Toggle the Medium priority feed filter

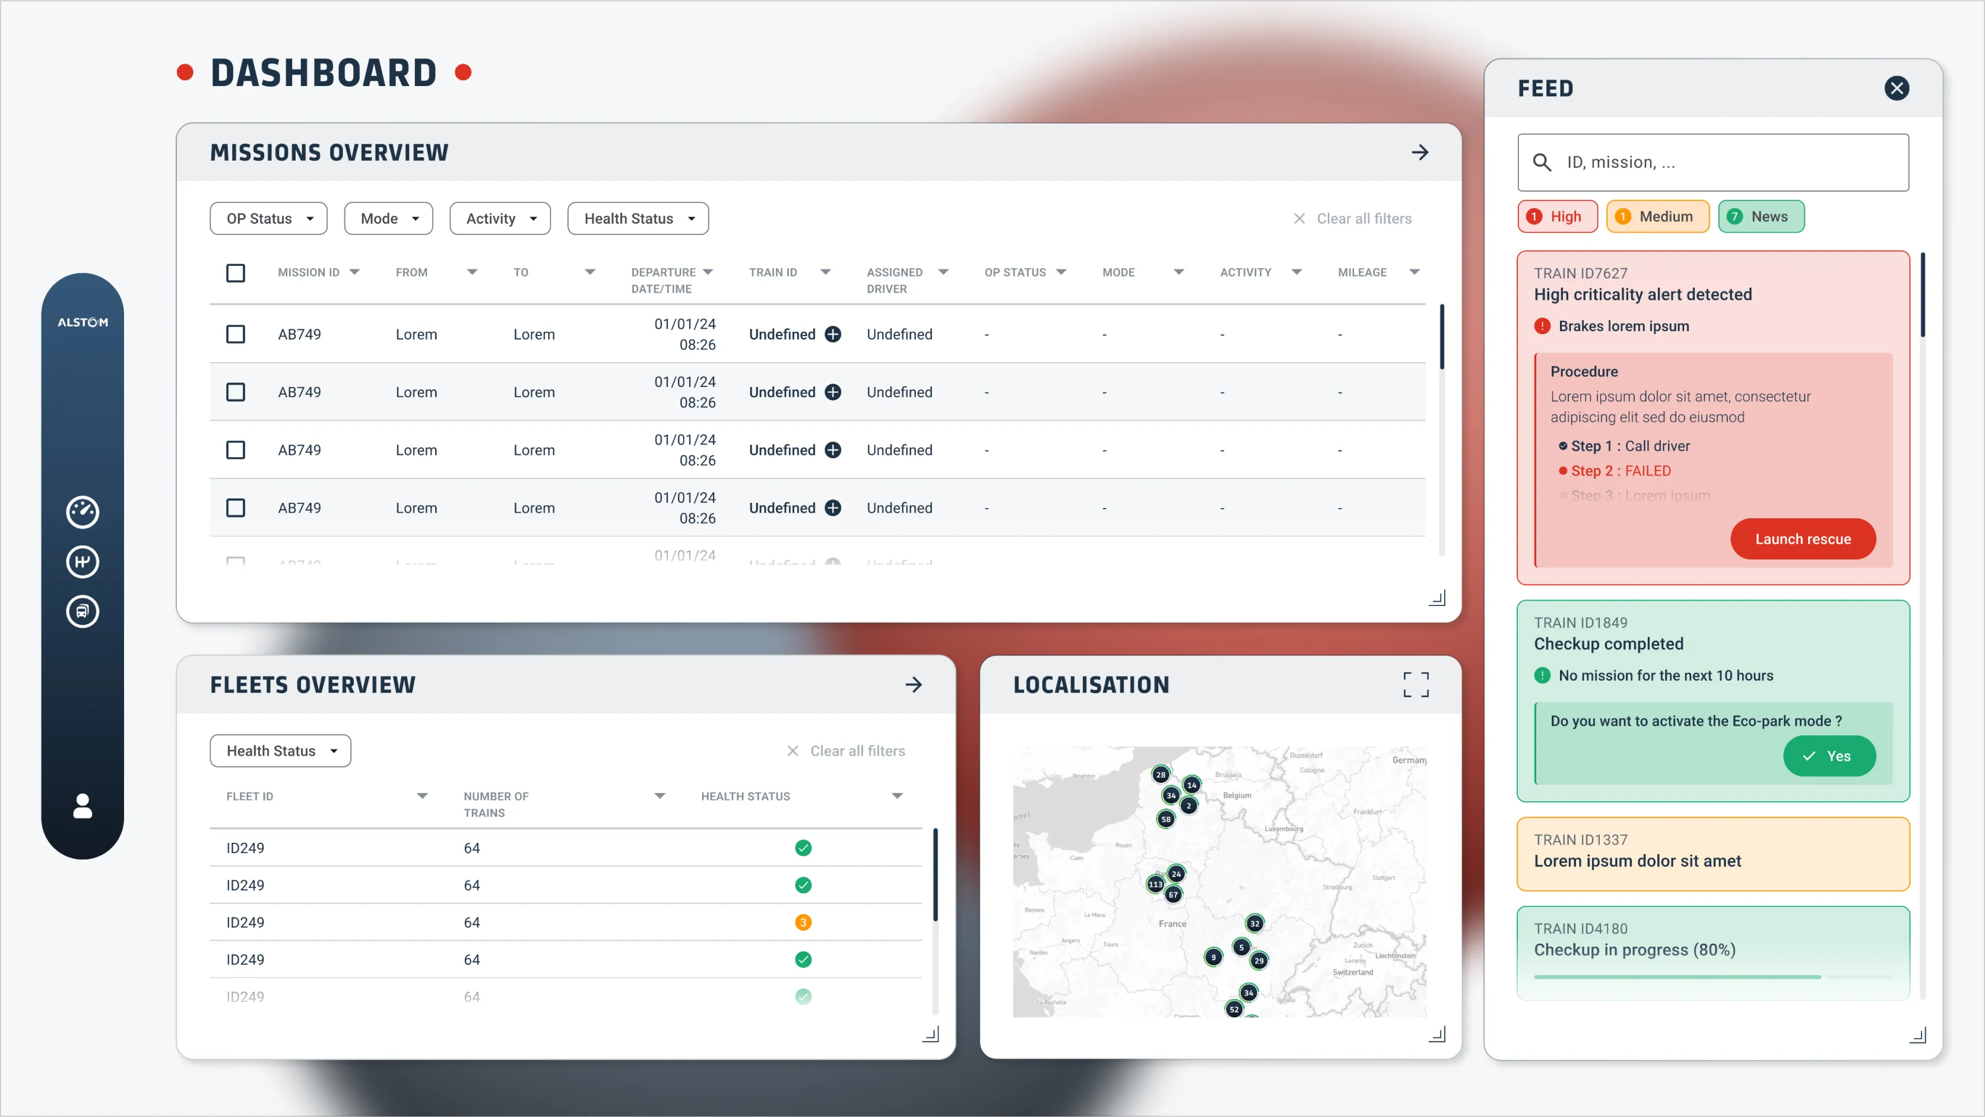(x=1657, y=217)
